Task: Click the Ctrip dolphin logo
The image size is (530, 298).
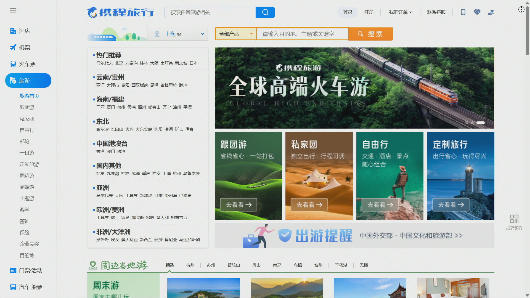Action: click(121, 12)
